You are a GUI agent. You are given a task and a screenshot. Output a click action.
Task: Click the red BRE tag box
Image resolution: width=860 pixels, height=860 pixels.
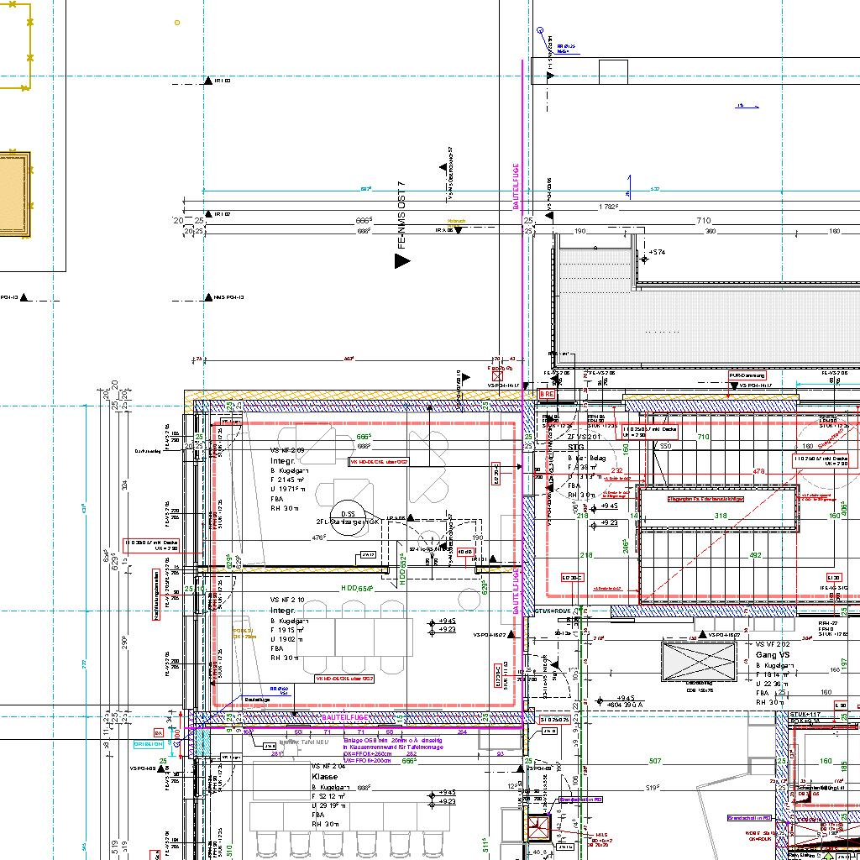547,393
